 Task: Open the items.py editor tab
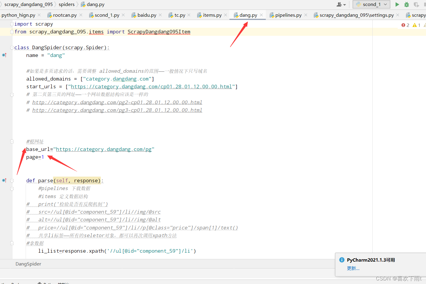[212, 15]
